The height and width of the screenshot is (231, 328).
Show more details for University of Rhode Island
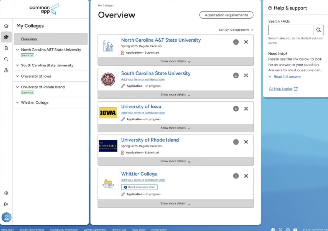click(x=175, y=161)
